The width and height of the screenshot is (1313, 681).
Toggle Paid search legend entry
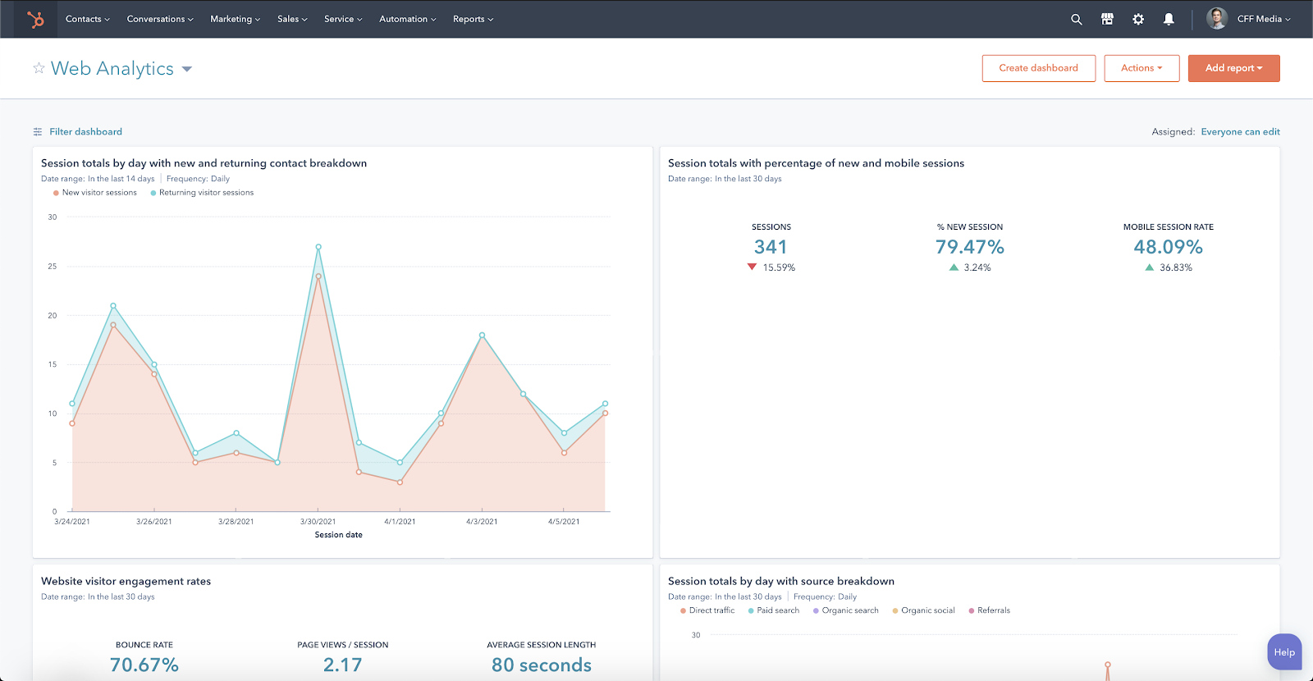[773, 610]
